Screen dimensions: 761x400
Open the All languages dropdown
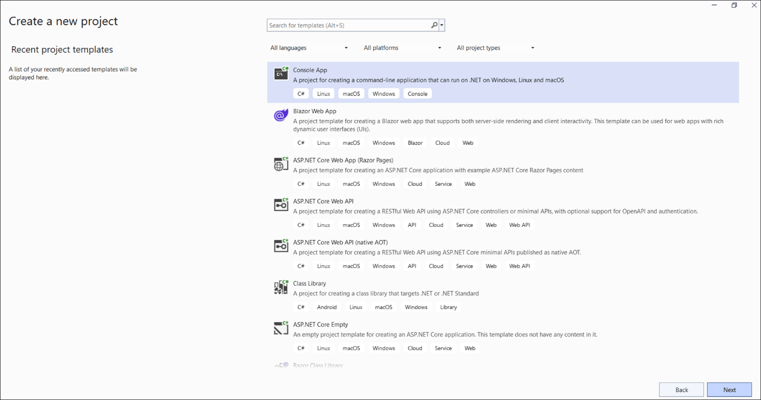click(x=309, y=48)
